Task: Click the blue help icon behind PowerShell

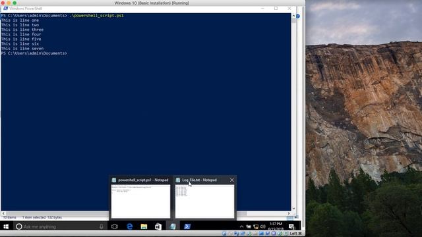Action: point(298,16)
